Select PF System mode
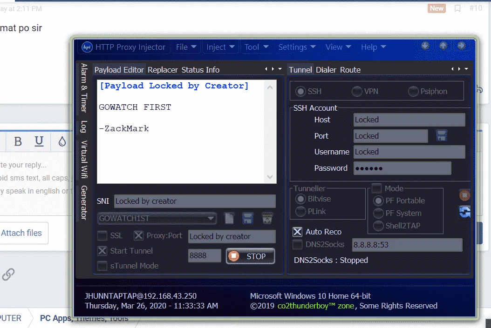Screen dimensions: 491x328 pyautogui.click(x=378, y=213)
